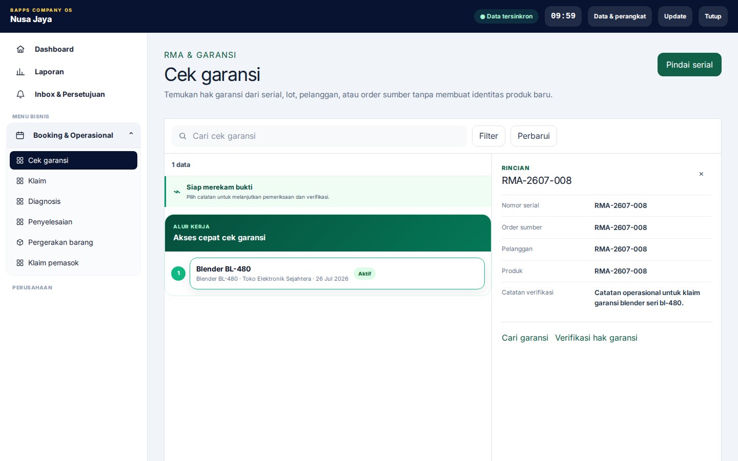
Task: Click the Cari garansi link
Action: (525, 338)
